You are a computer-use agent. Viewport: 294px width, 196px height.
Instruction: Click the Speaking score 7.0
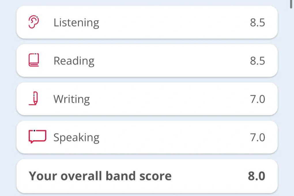click(258, 137)
